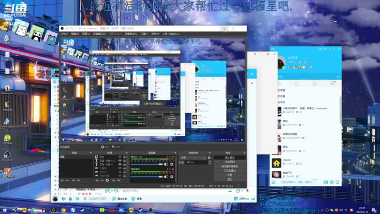This screenshot has height=214, width=380.
Task: Open transition properties gear icon
Action: pos(209,158)
